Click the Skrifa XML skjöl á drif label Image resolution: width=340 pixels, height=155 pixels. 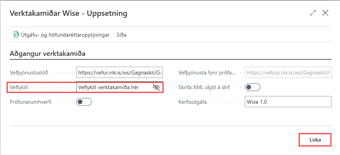204,87
